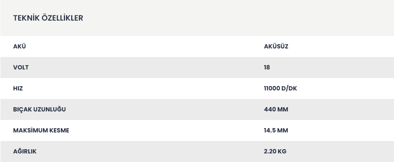Select the VOLT row label
The height and width of the screenshot is (162, 394).
coord(21,67)
